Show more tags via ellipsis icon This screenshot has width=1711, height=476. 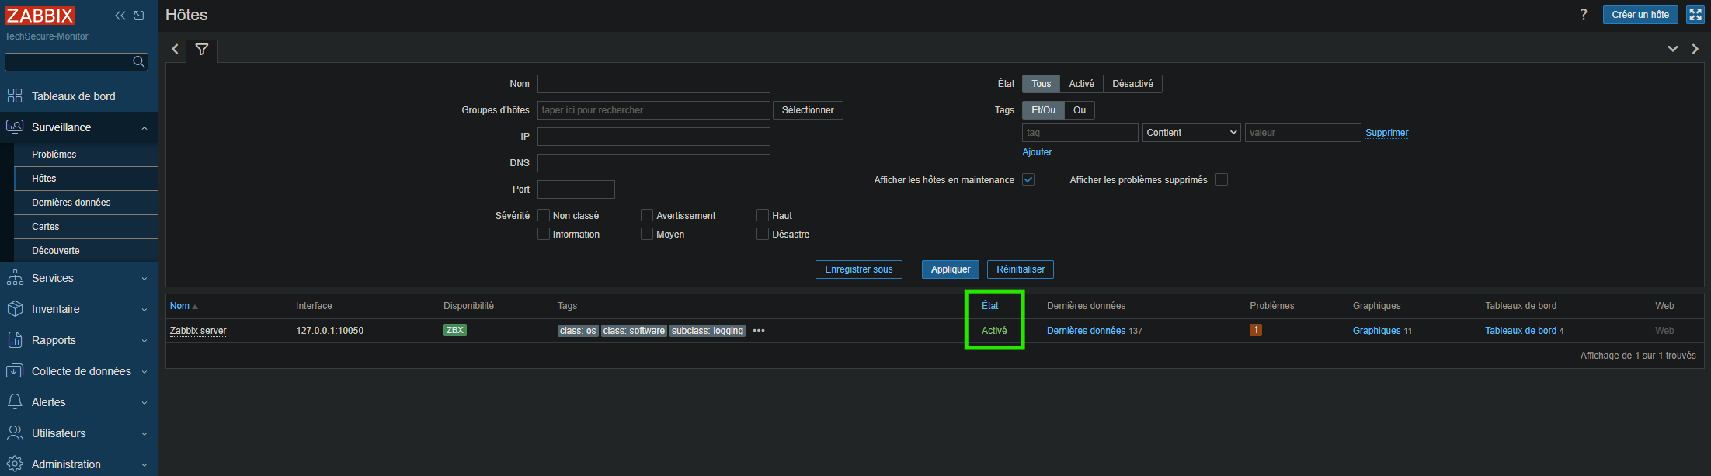click(759, 331)
